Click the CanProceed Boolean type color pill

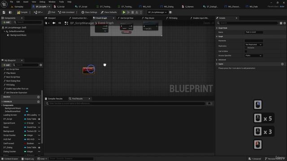coord(25,144)
